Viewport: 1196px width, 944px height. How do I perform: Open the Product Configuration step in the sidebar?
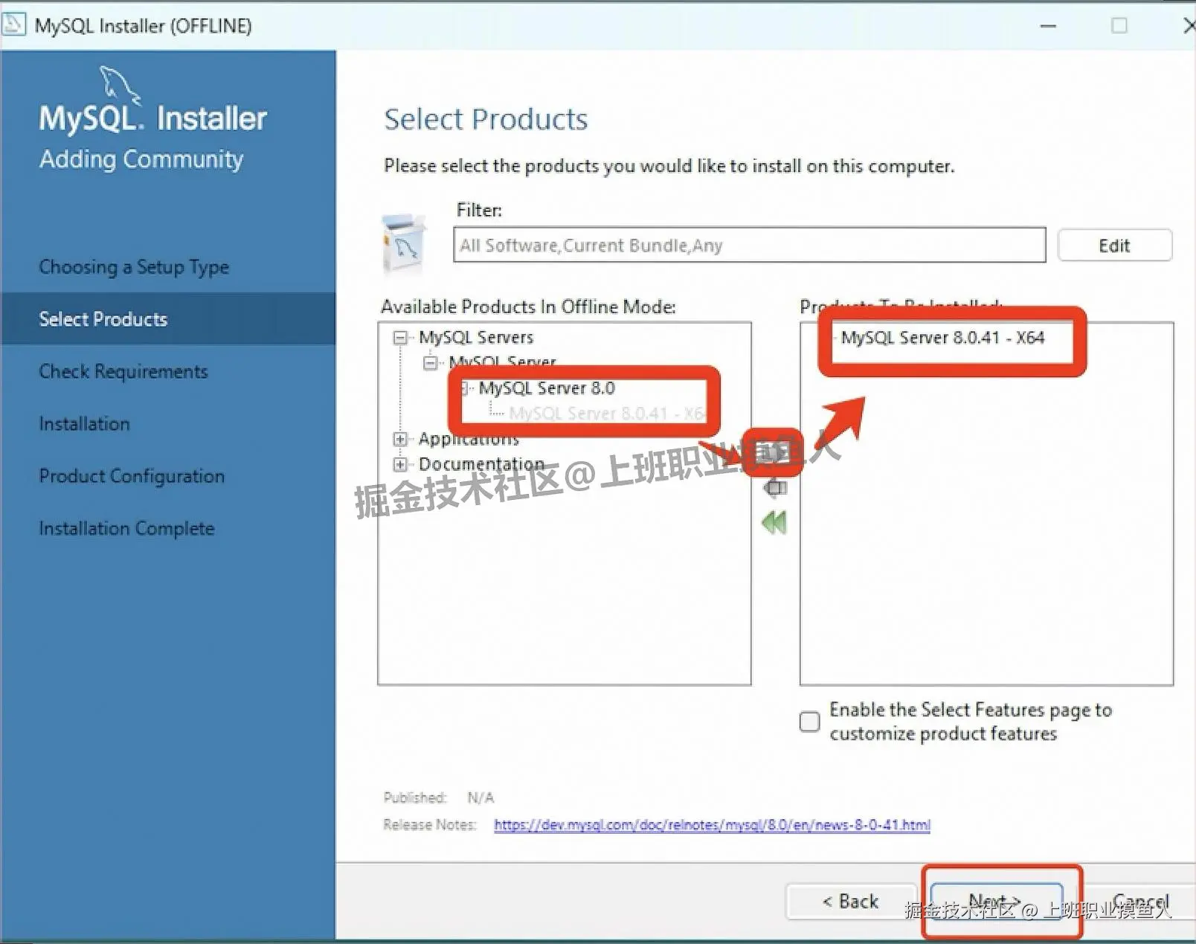point(131,476)
